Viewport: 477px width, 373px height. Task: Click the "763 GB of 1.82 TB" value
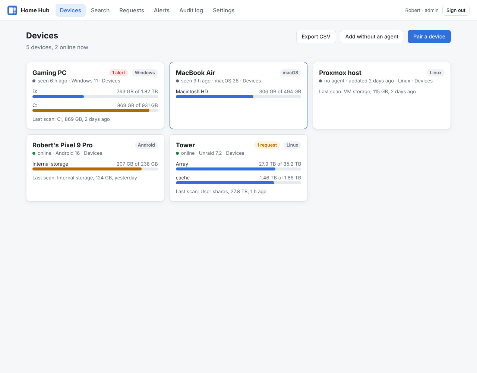[137, 92]
